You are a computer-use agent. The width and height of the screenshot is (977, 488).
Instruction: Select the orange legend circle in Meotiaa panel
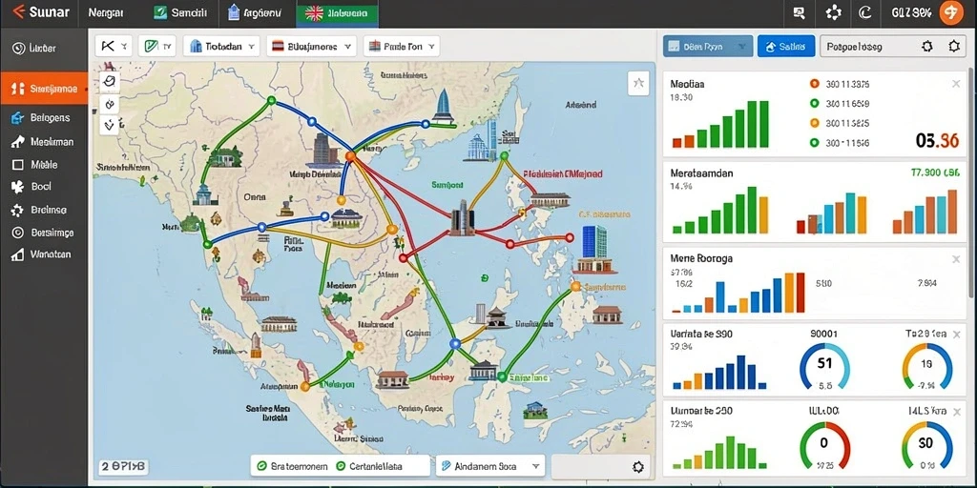[x=814, y=84]
